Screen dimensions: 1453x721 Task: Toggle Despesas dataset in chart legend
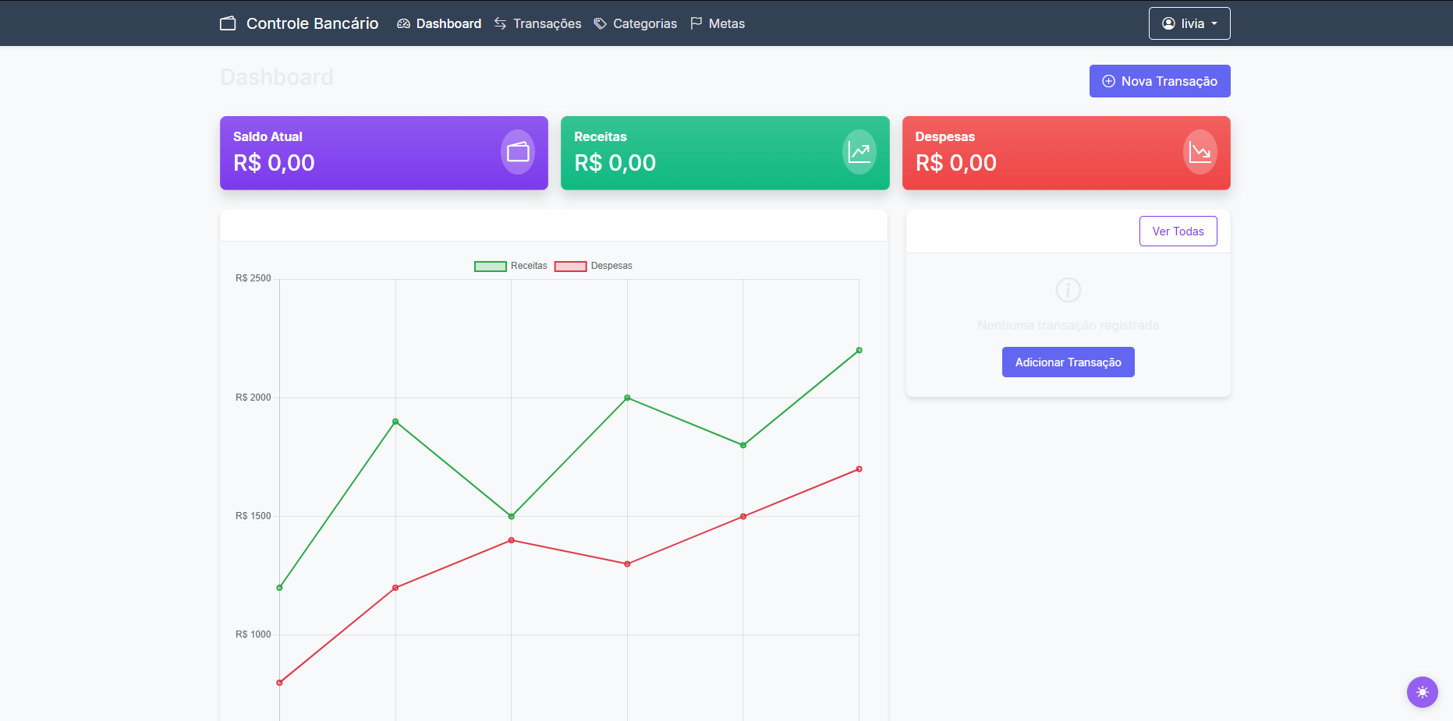coord(593,266)
